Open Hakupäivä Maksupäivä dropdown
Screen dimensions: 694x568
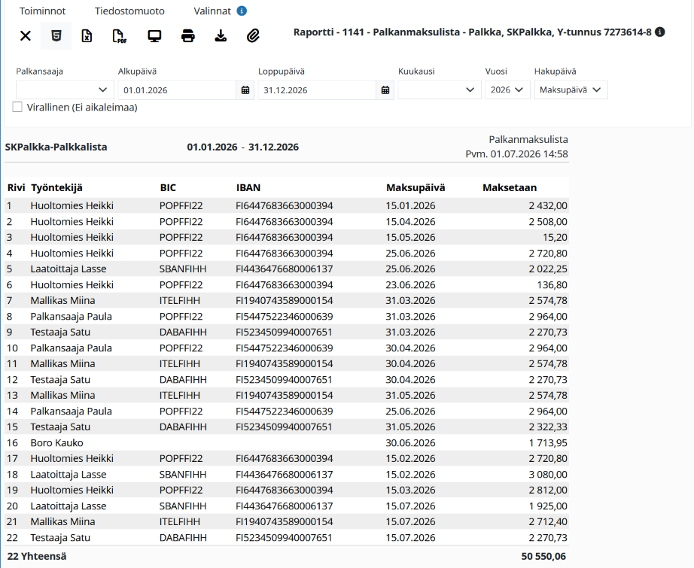571,90
